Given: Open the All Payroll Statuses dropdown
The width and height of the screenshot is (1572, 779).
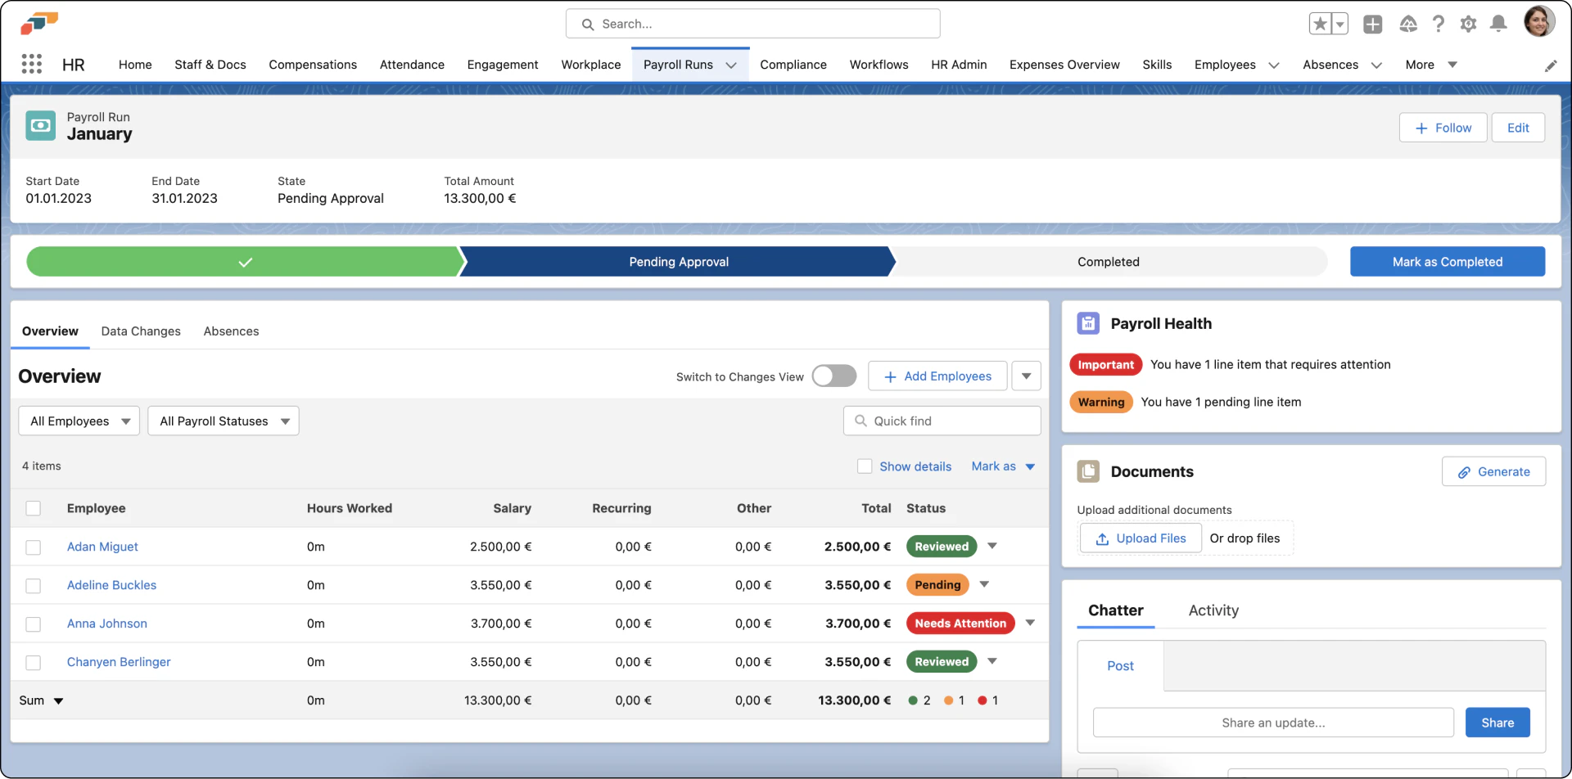Looking at the screenshot, I should coord(223,421).
